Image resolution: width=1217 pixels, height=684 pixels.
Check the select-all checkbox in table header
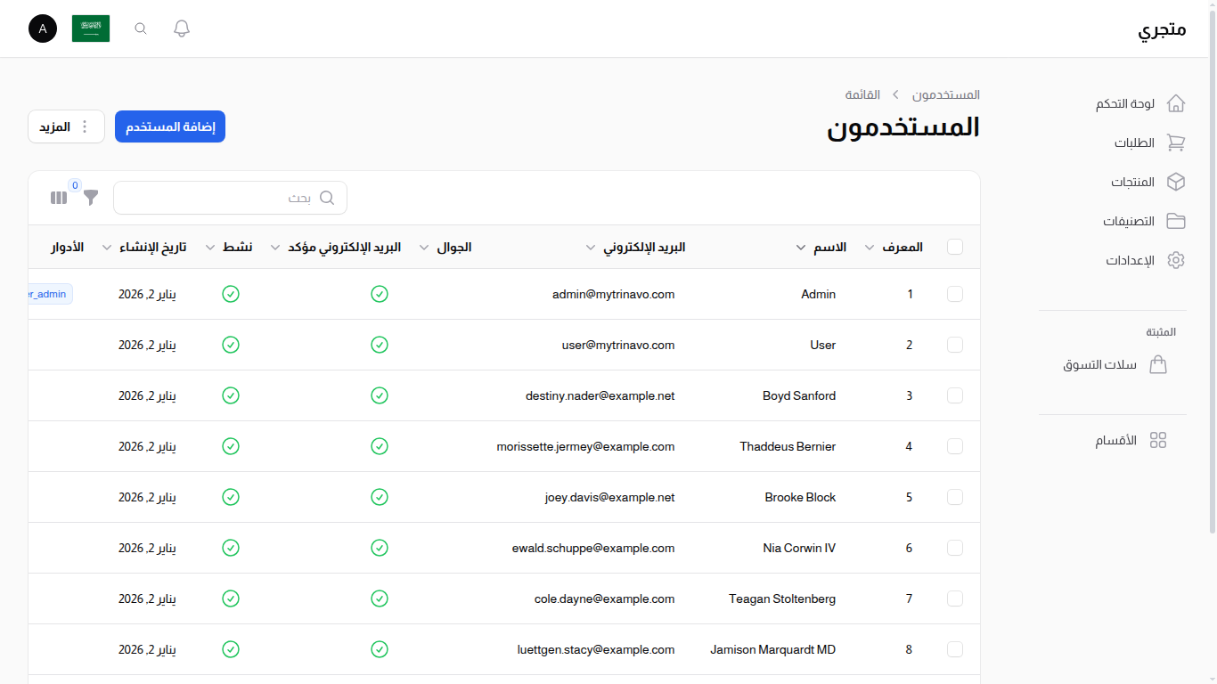pos(955,247)
